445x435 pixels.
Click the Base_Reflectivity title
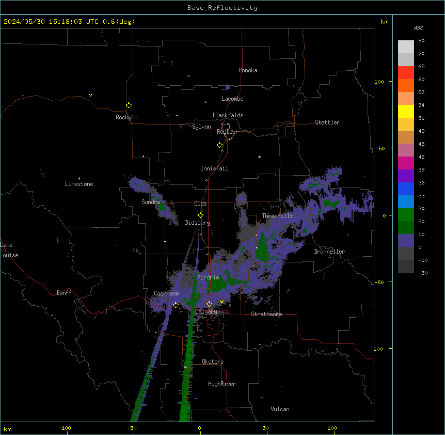(x=223, y=8)
